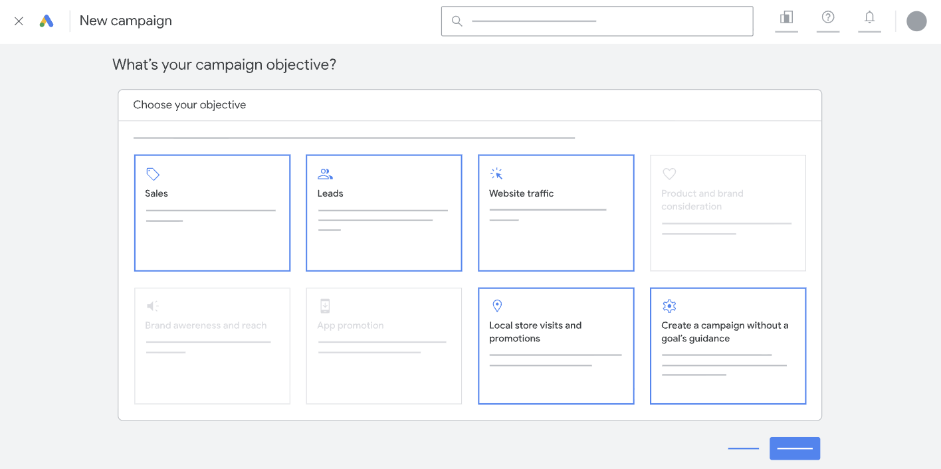Click the phone icon on the App promotion card

point(325,306)
